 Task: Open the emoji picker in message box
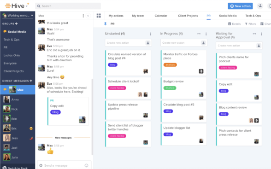tap(87, 165)
